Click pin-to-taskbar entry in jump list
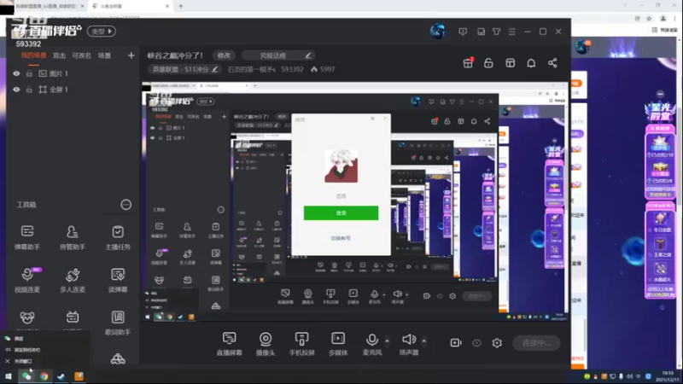Viewport: 683px width, 384px height. tap(27, 350)
